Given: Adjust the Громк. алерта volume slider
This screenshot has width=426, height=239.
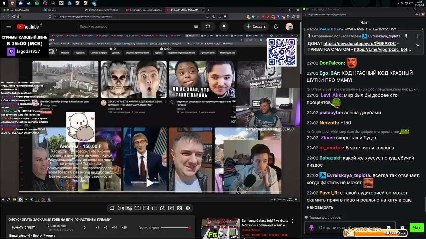Looking at the screenshot, I should point(176,228).
